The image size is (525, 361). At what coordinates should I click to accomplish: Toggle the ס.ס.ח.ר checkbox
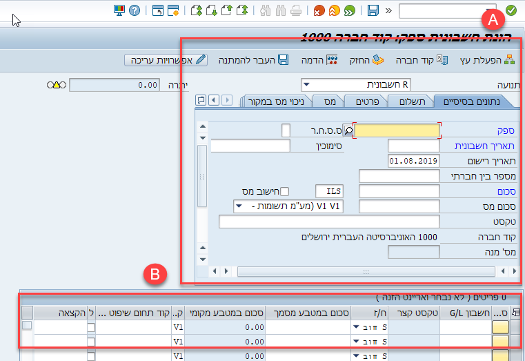(286, 130)
